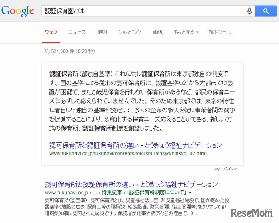This screenshot has width=279, height=223.
Task: Select the ウェブ tab
Action: [51, 32]
